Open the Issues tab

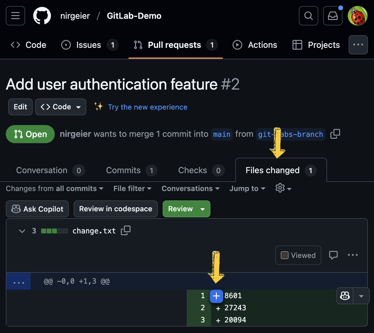coord(90,45)
